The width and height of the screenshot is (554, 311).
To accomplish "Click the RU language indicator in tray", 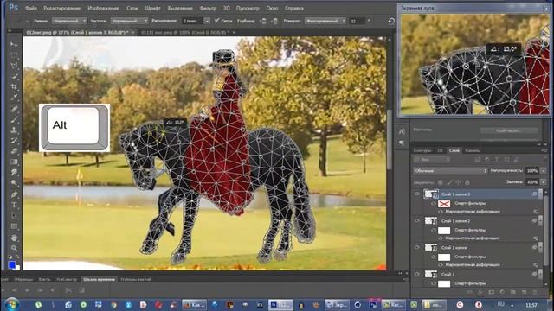I will (x=500, y=304).
